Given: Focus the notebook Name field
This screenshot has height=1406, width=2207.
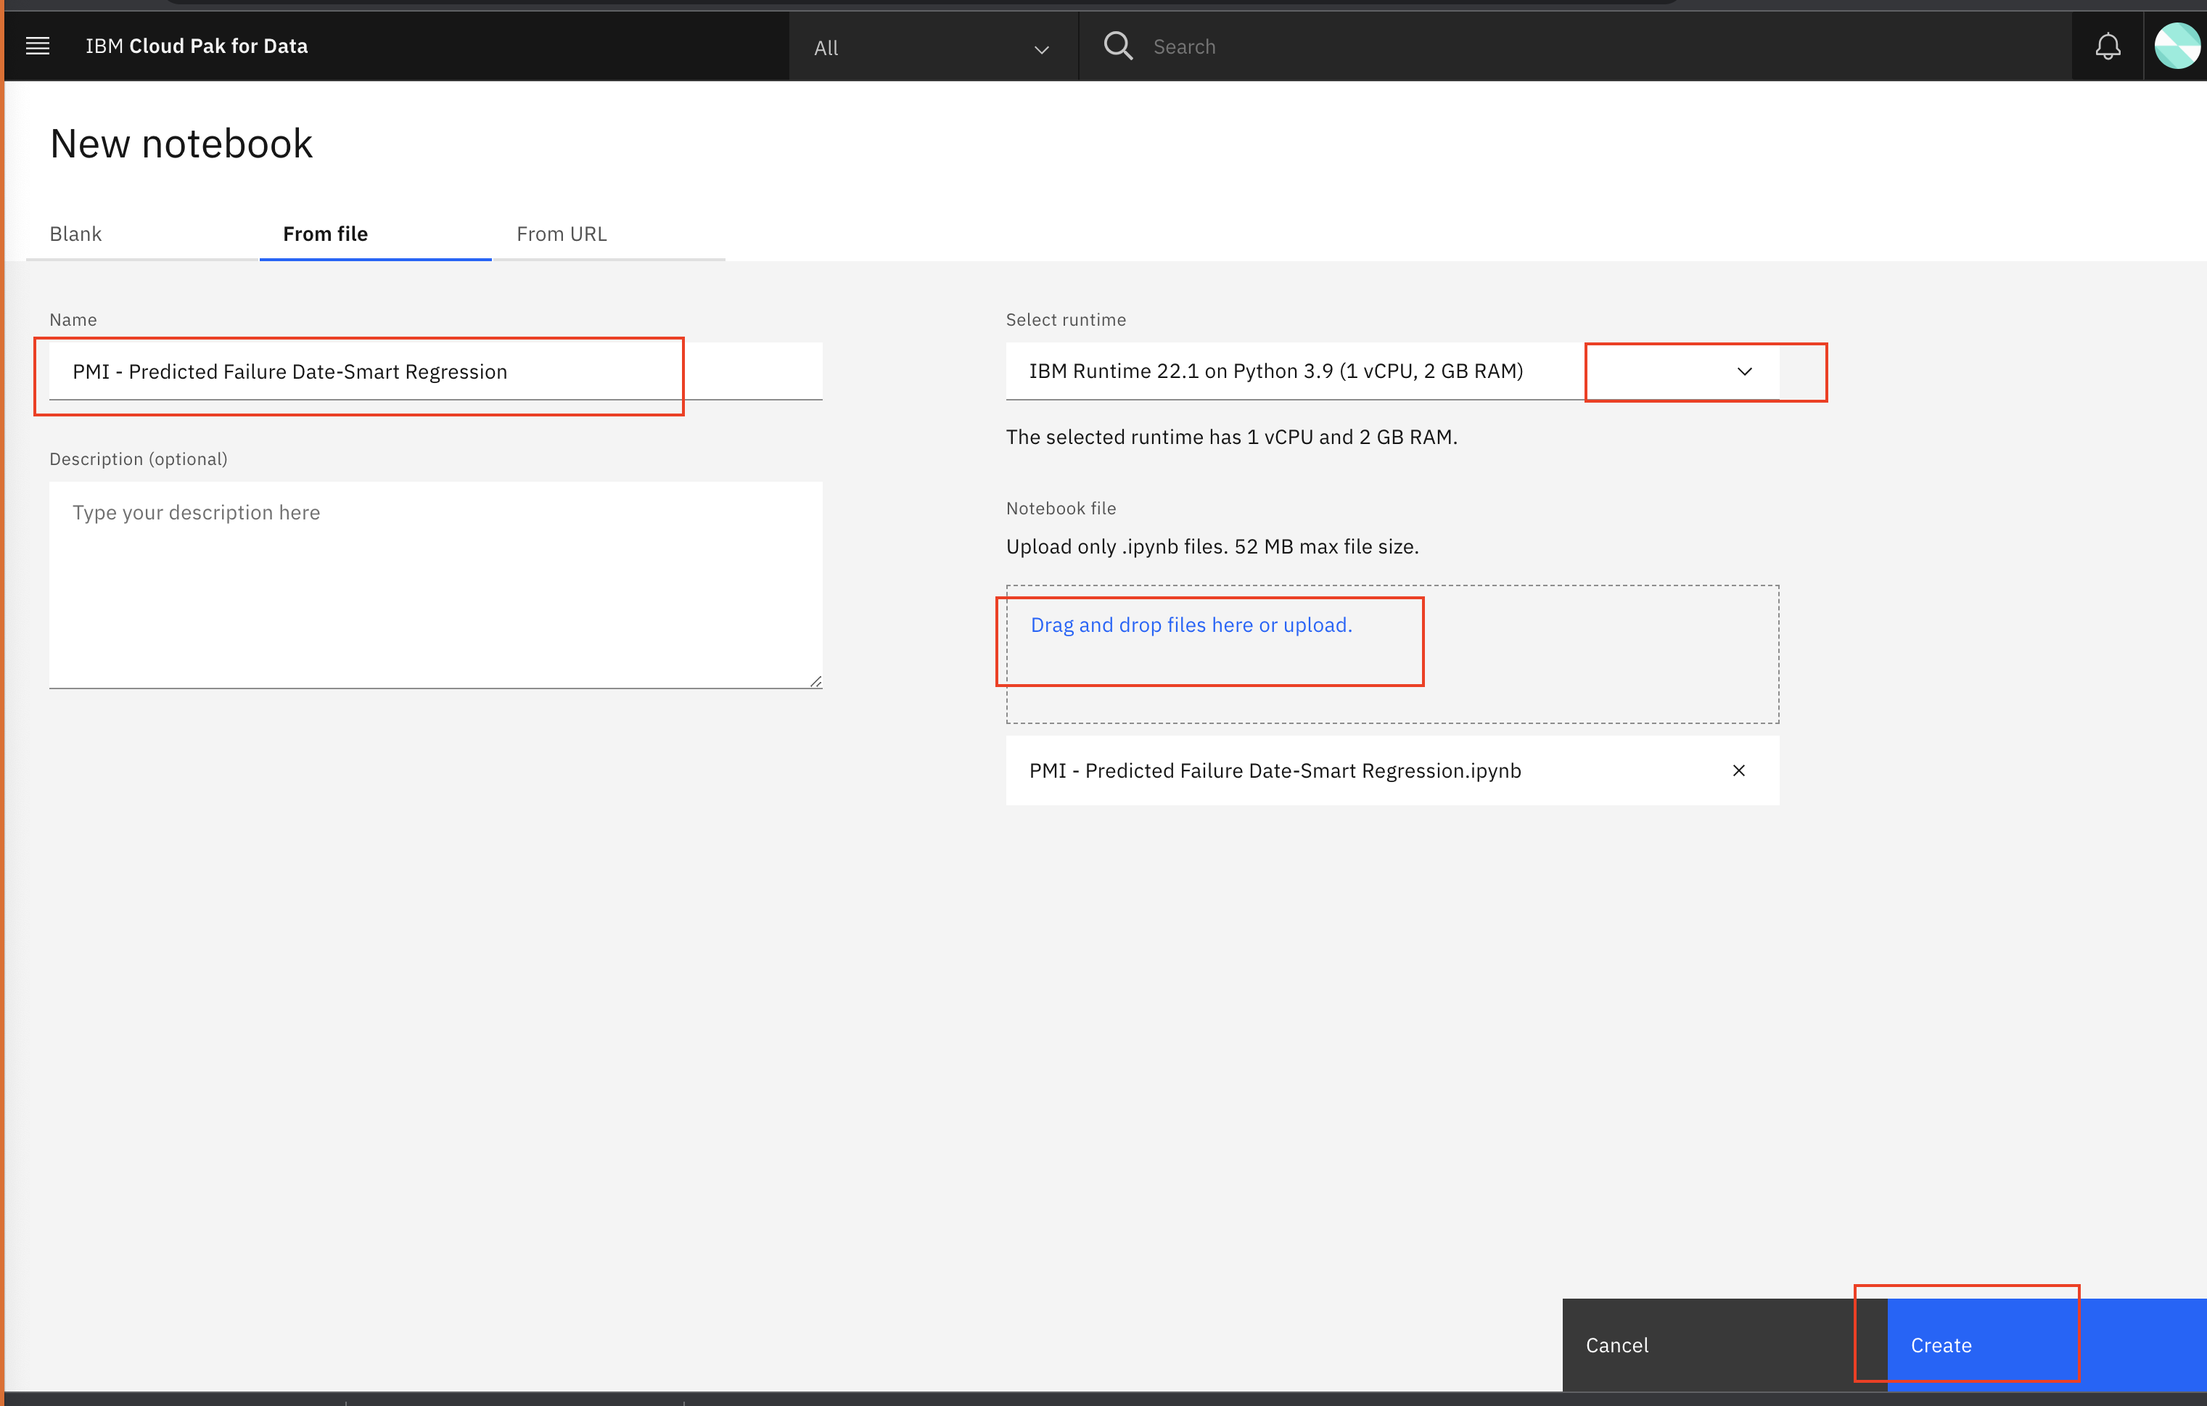Looking at the screenshot, I should click(435, 371).
